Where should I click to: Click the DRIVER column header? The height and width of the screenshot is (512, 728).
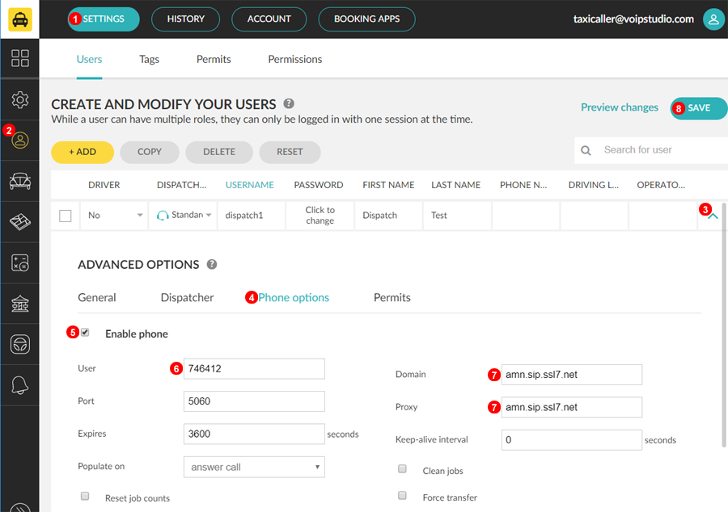point(104,185)
